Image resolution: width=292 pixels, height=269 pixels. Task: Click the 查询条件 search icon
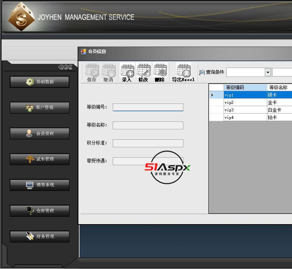click(202, 72)
